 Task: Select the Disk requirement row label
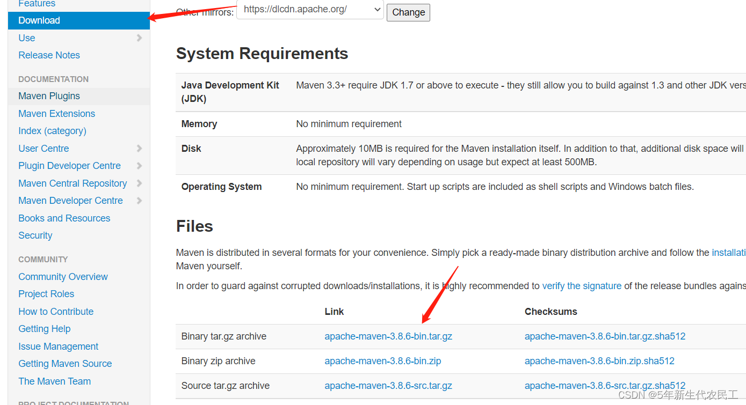point(191,149)
